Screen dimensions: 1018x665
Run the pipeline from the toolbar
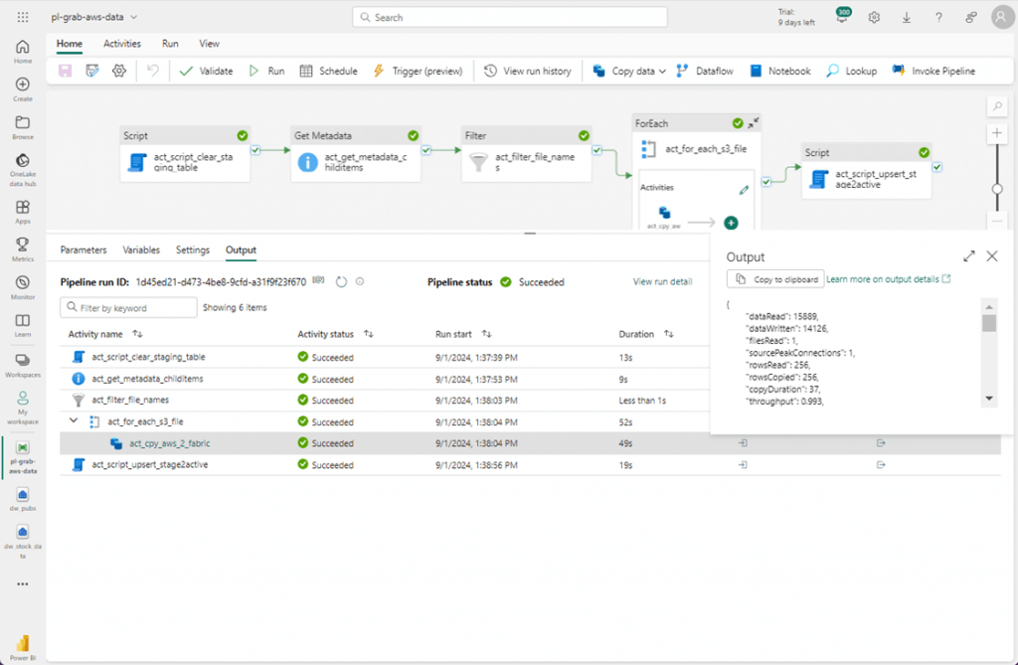pyautogui.click(x=265, y=72)
